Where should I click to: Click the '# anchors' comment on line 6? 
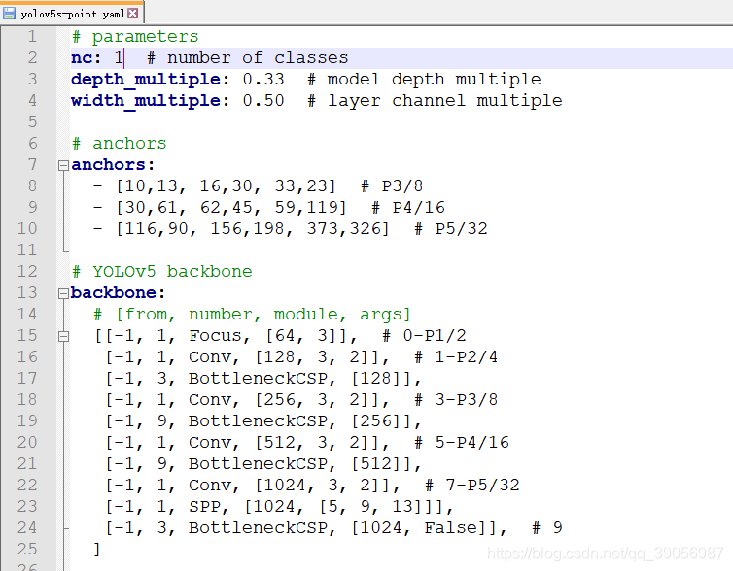(120, 144)
